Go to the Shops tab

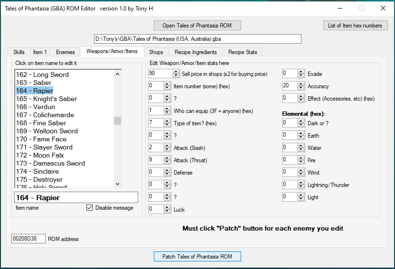[156, 52]
